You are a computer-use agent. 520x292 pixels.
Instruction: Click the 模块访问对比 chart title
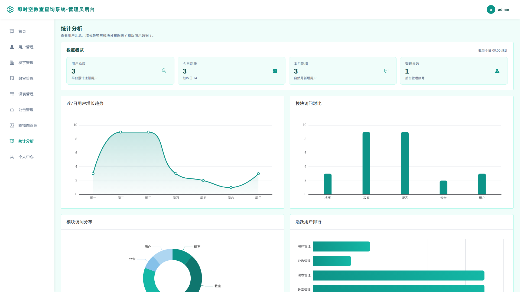pyautogui.click(x=308, y=104)
